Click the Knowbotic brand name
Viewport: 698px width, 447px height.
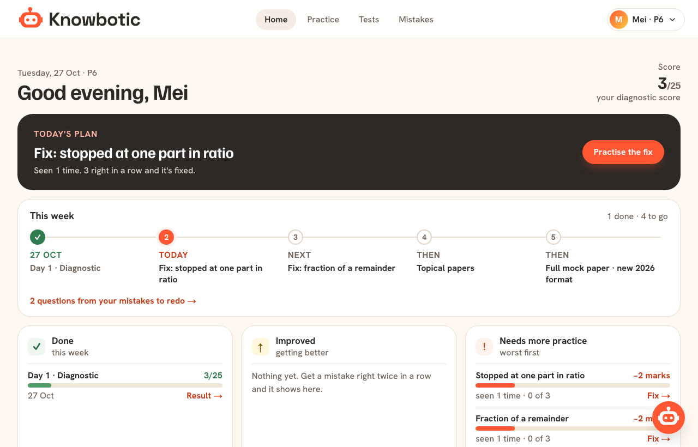coord(94,20)
